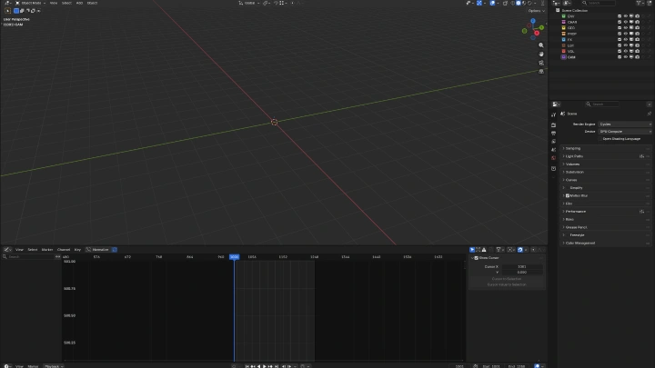
Task: Toggle render camera icon for FX collection
Action: [x=637, y=40]
